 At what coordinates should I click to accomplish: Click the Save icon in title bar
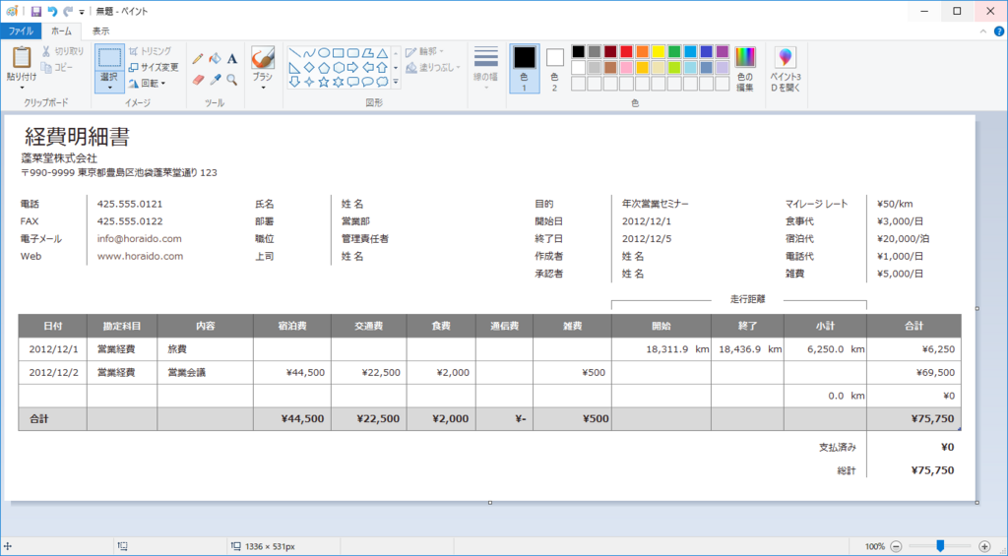[x=36, y=11]
